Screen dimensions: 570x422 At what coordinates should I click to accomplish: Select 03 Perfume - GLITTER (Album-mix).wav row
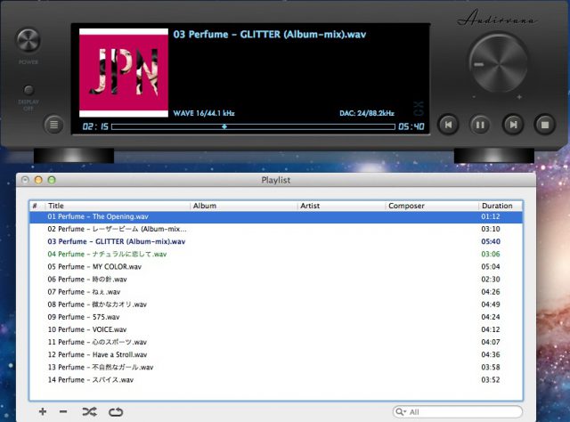pos(276,241)
